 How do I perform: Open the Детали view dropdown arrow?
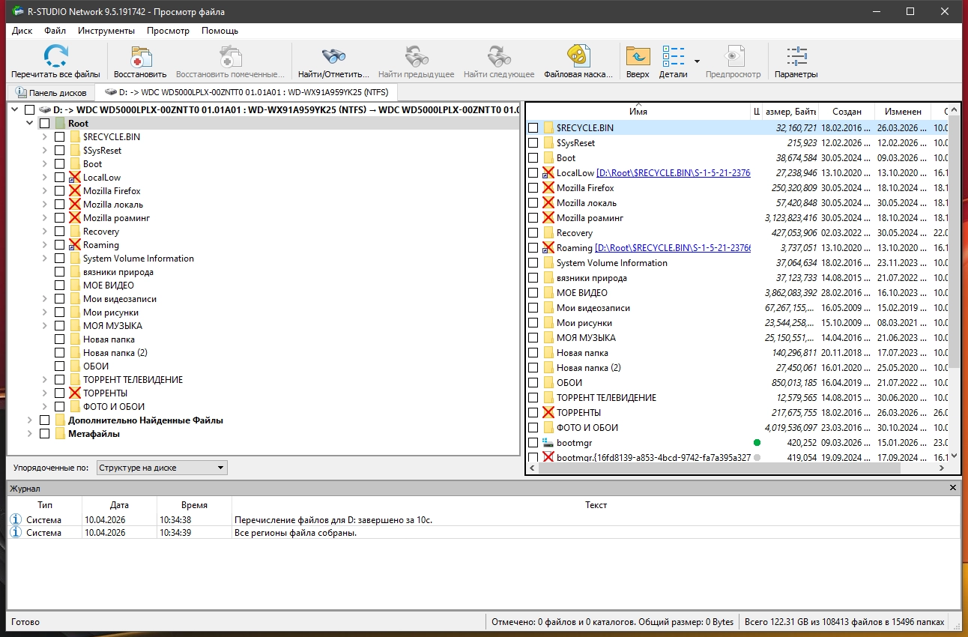click(697, 61)
